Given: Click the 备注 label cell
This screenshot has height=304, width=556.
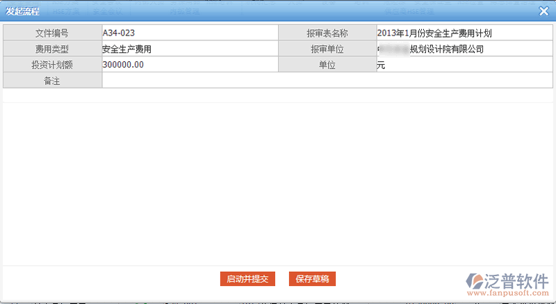Looking at the screenshot, I should (x=53, y=81).
